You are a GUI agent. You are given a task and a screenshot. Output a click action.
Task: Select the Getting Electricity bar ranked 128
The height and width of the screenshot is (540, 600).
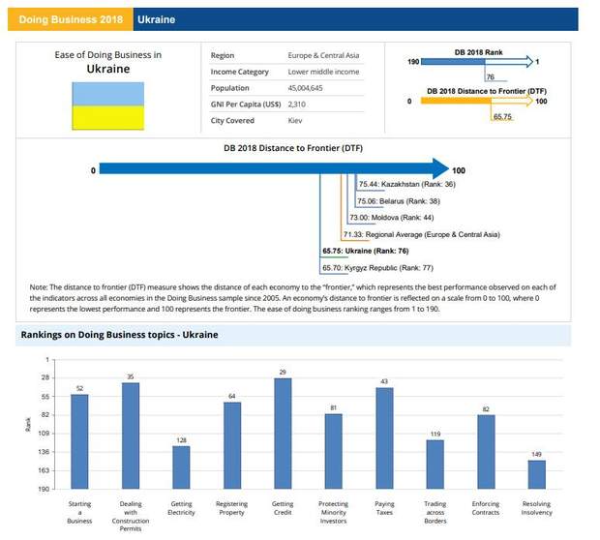tap(181, 466)
